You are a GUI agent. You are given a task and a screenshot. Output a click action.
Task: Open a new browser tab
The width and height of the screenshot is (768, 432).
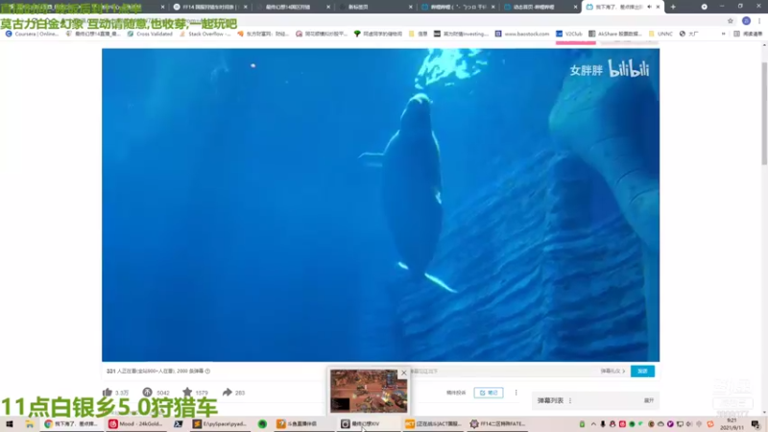[673, 7]
